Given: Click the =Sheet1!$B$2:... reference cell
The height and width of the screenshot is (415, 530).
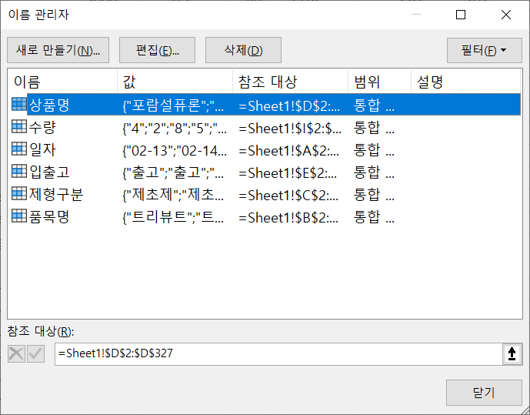Looking at the screenshot, I should pyautogui.click(x=288, y=217).
